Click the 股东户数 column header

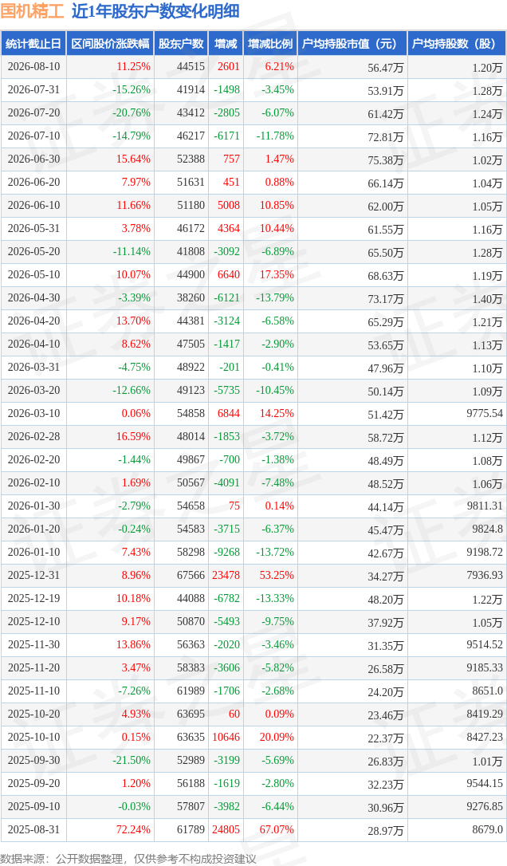[181, 44]
